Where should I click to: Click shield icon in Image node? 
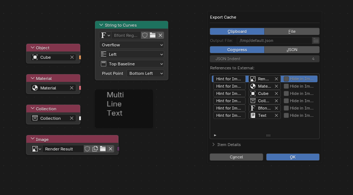[87, 149]
